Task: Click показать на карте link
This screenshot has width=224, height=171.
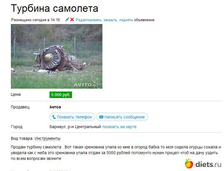Action: point(119,127)
